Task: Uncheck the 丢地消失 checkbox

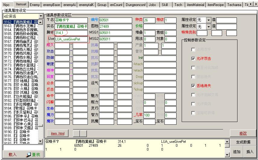Action: click(x=193, y=86)
